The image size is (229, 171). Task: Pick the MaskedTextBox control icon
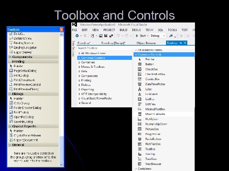pyautogui.click(x=140, y=109)
